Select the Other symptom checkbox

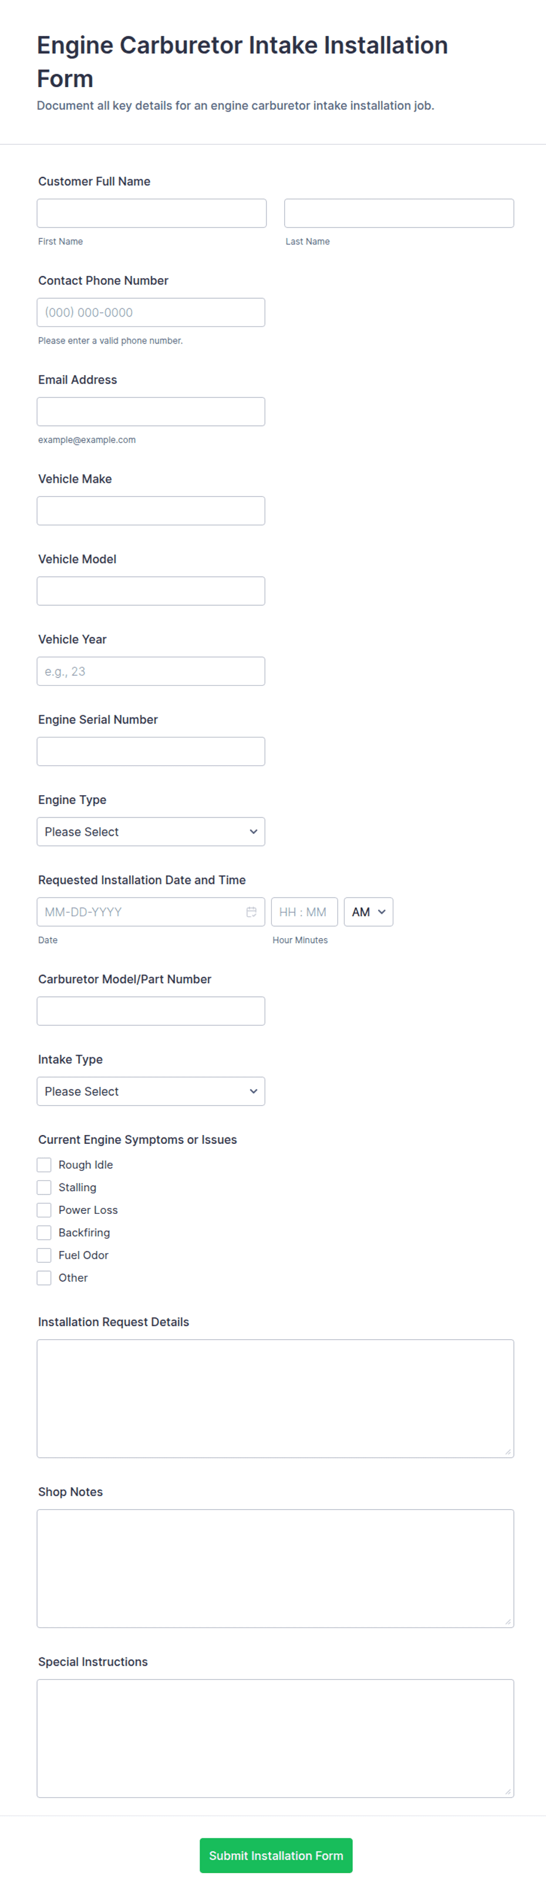click(43, 1277)
